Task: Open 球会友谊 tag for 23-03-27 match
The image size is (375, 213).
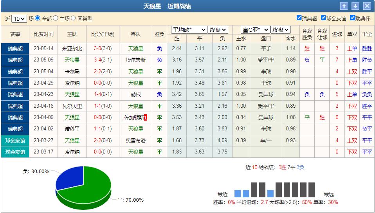Action: point(15,141)
